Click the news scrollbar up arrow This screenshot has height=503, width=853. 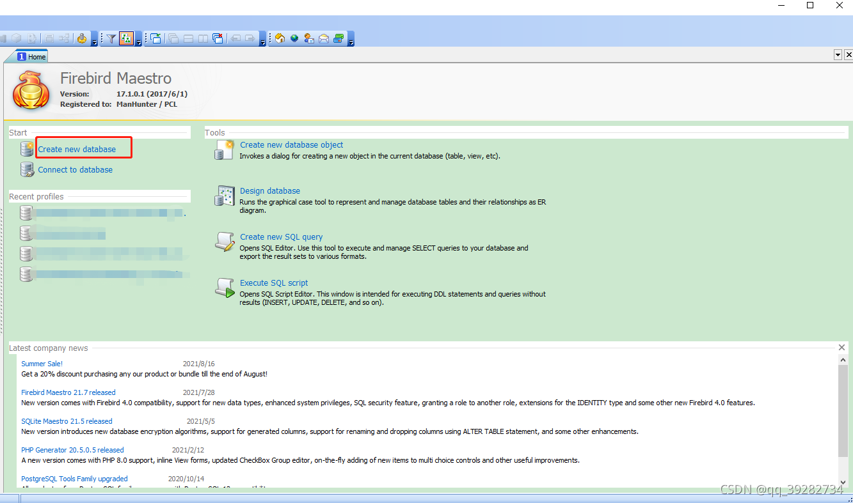point(843,360)
